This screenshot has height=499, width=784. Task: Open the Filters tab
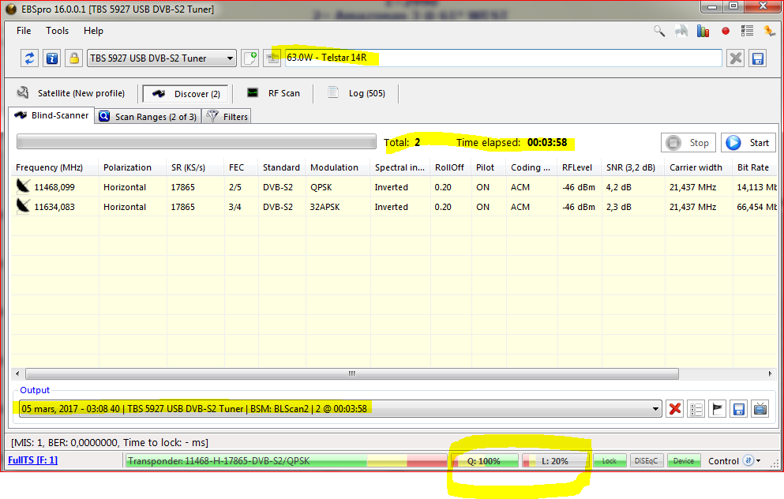227,116
